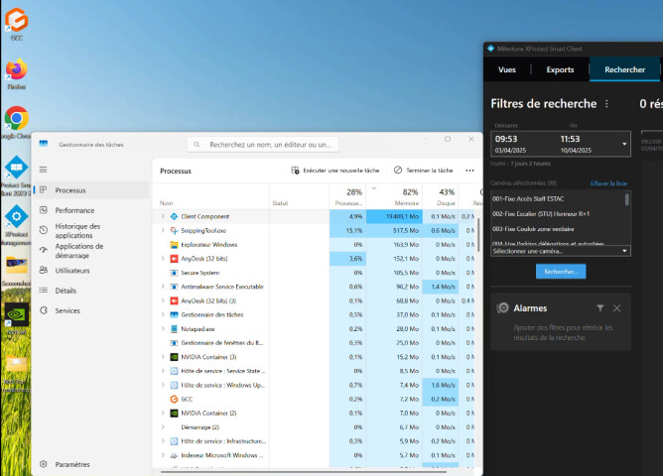The width and height of the screenshot is (663, 476).
Task: Expand the Client Component process row
Action: [x=163, y=216]
